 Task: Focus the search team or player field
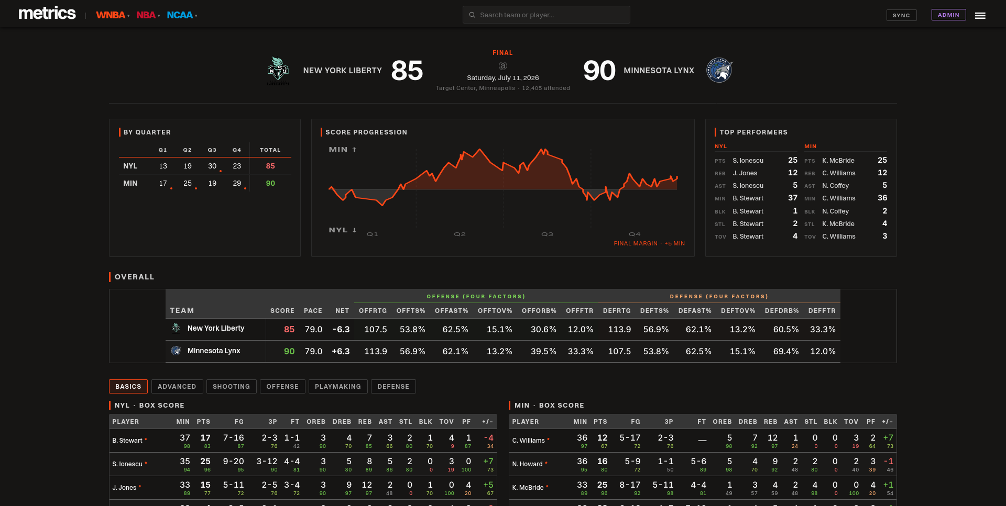546,15
